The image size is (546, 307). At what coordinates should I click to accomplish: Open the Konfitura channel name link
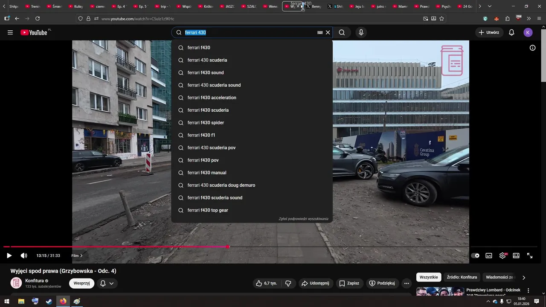click(x=35, y=281)
